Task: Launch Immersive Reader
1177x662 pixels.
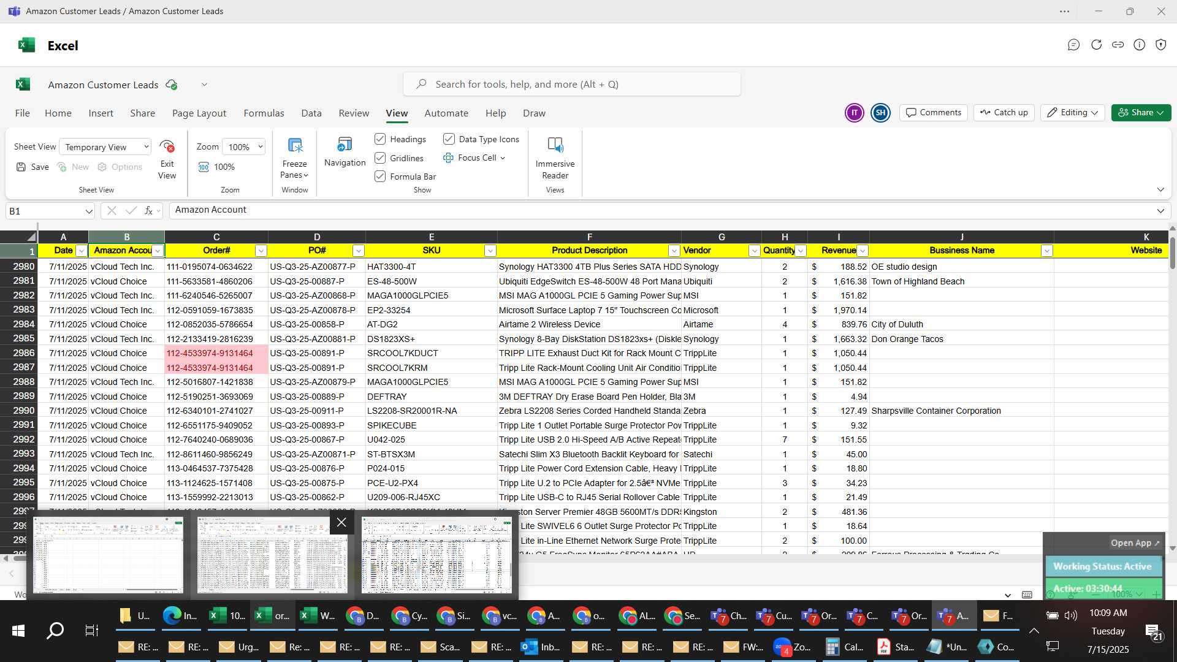Action: [555, 145]
